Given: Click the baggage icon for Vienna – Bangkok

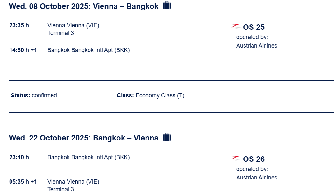Looking at the screenshot, I should coord(167,5).
